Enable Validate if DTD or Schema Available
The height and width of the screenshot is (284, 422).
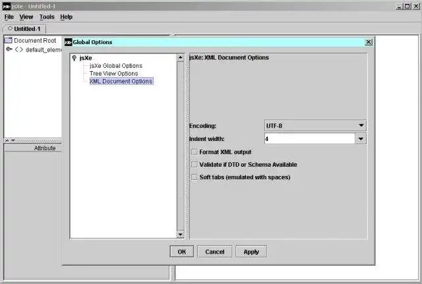click(x=195, y=164)
